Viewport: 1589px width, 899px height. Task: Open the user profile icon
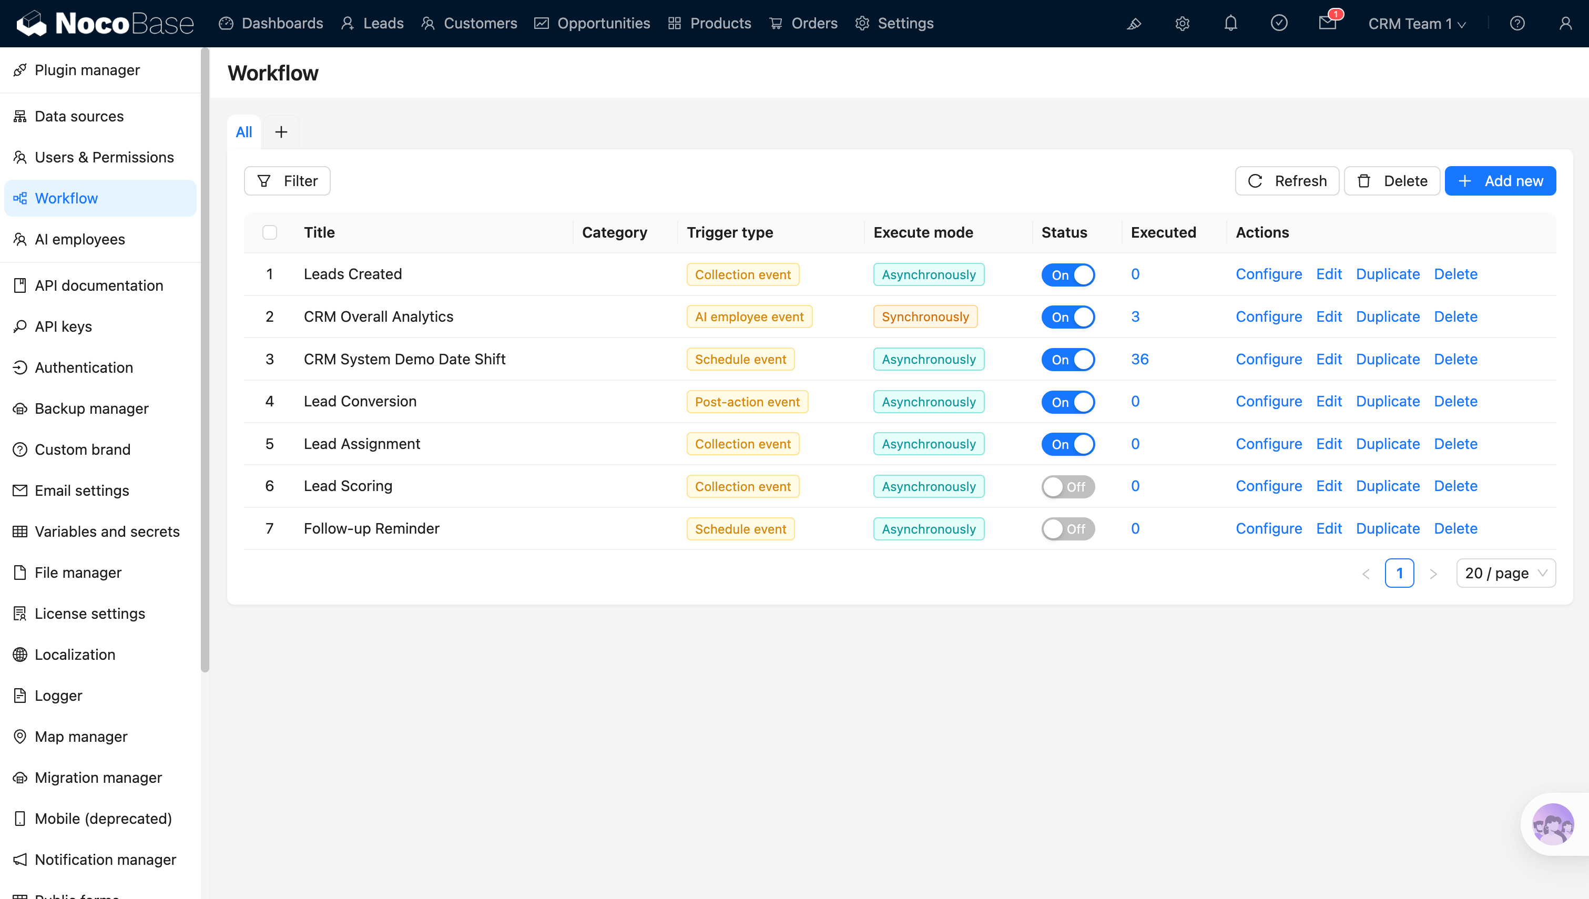point(1565,24)
